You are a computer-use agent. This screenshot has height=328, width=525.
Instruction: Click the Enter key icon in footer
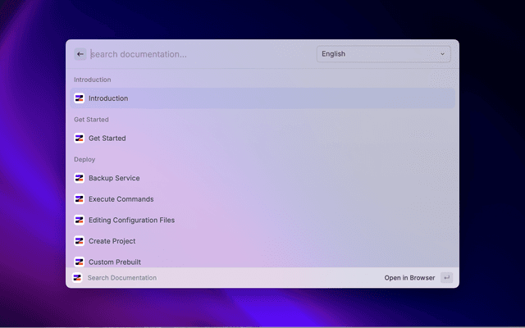(446, 278)
